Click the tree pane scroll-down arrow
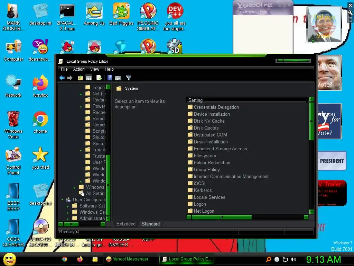354x266 pixels. coord(108,218)
